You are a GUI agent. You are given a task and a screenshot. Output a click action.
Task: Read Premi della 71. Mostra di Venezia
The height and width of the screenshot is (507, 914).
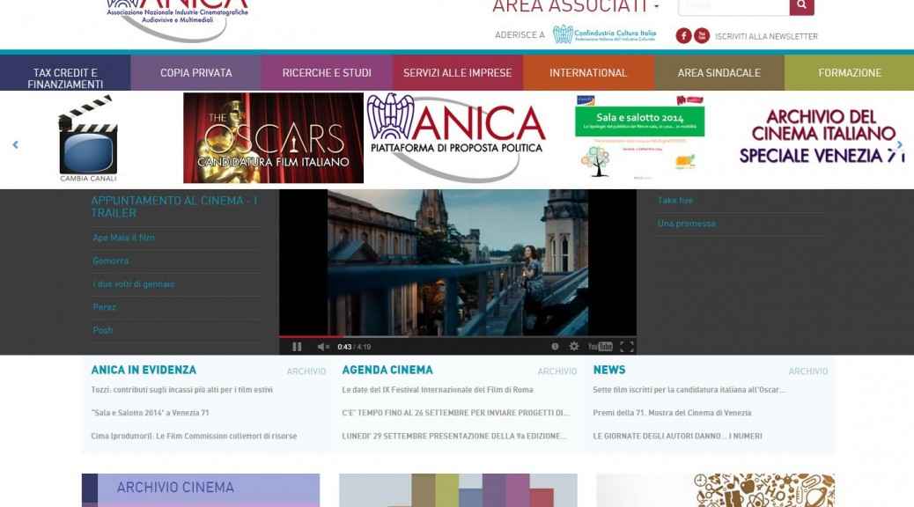672,413
